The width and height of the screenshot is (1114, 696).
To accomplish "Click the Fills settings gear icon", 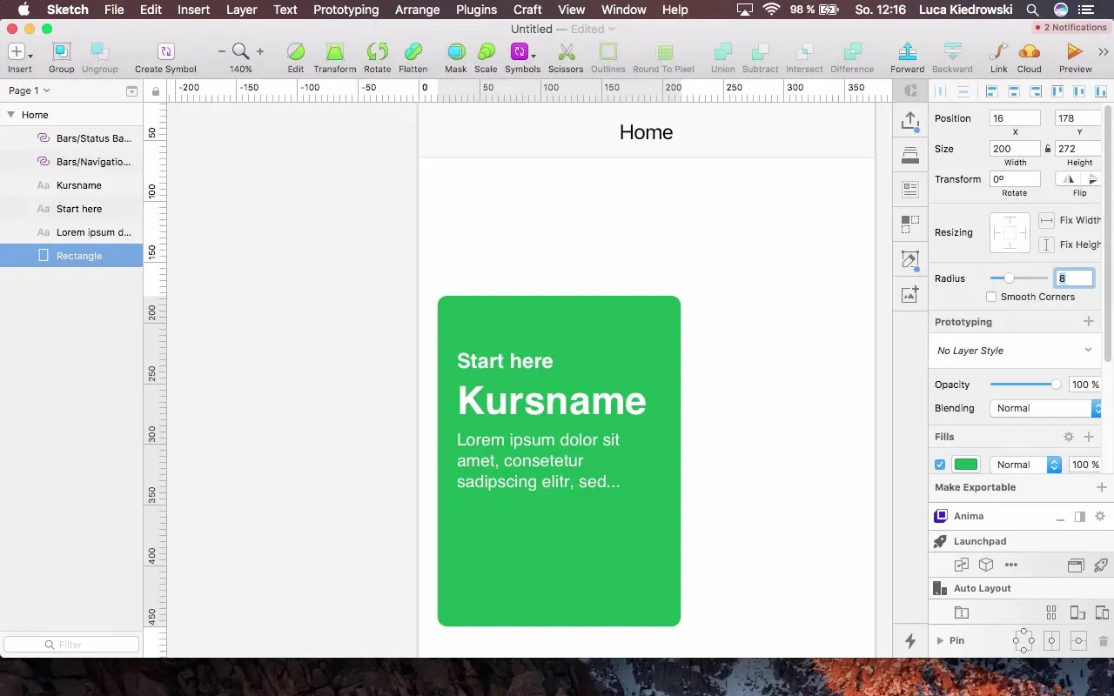I will [1069, 437].
